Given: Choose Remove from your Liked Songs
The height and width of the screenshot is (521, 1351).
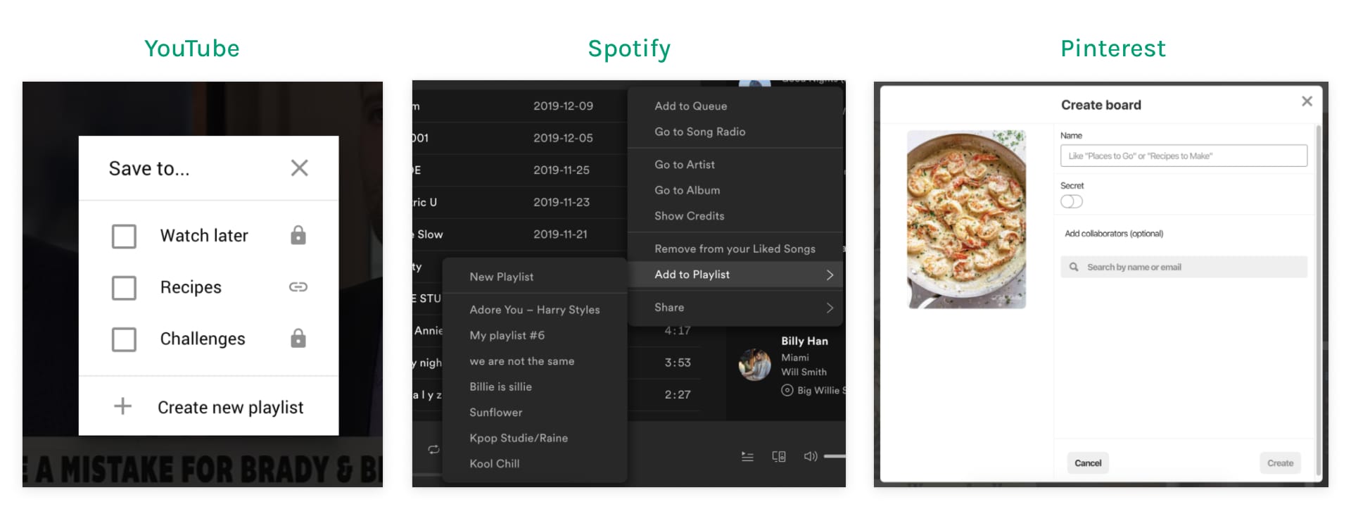Looking at the screenshot, I should [x=735, y=249].
